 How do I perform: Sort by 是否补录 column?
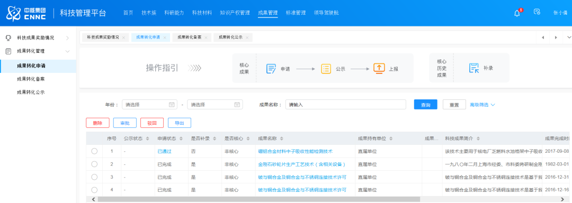click(x=215, y=139)
